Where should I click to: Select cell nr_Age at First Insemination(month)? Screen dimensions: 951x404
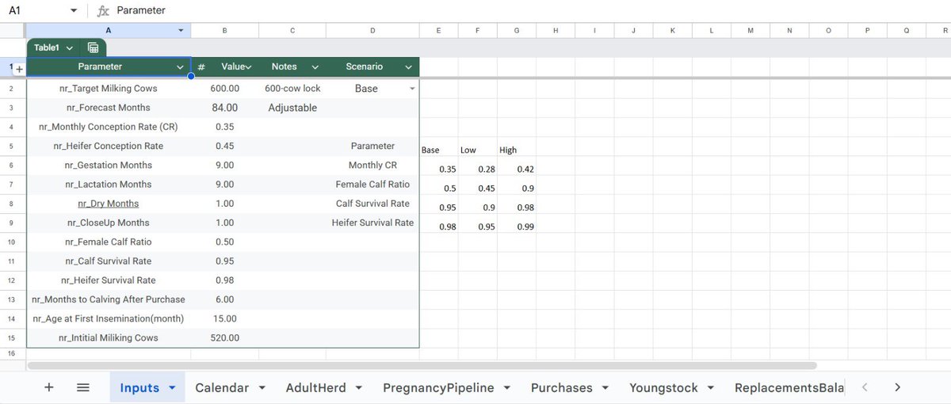click(109, 318)
